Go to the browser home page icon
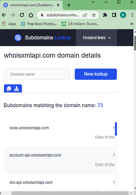The height and width of the screenshot is (195, 136). [31, 15]
